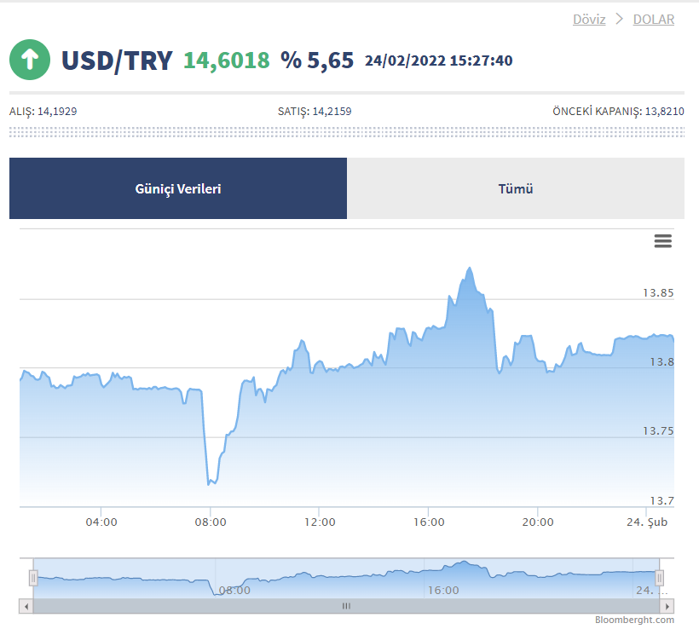Click 16:00 in the navigator overview
Image resolution: width=699 pixels, height=629 pixels.
click(443, 590)
